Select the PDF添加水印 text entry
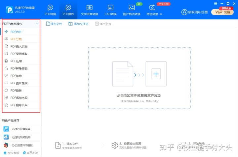The image size is (238, 157). (x=19, y=98)
